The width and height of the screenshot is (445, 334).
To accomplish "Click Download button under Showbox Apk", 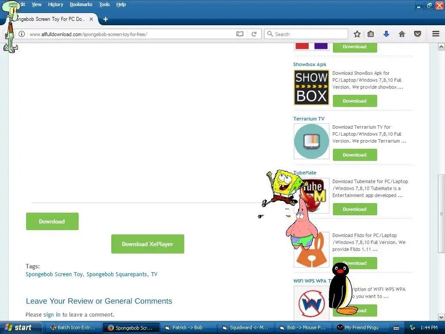I will tap(355, 101).
